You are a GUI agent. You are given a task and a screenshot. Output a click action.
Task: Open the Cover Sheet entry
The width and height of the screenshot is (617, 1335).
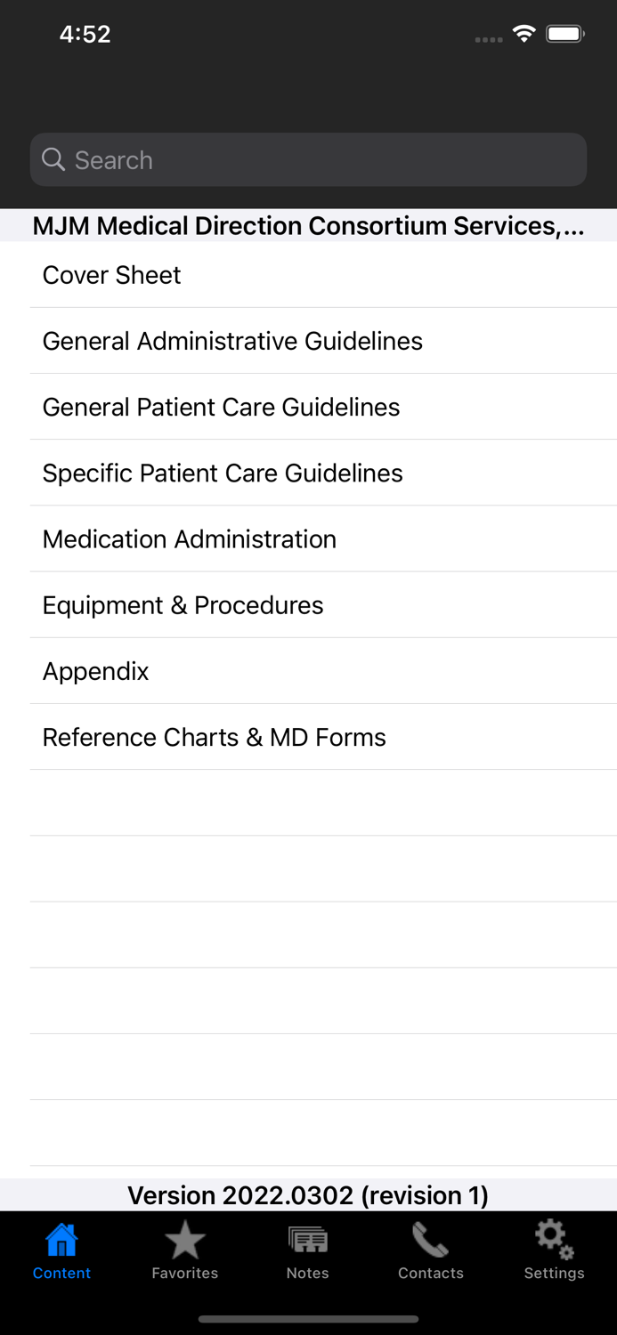(x=110, y=275)
